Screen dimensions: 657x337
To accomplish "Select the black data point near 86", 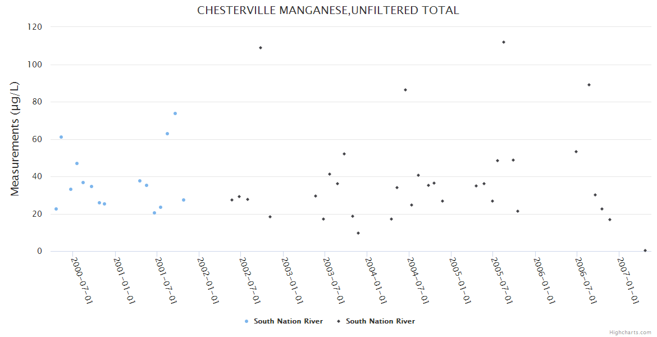I will tap(405, 90).
